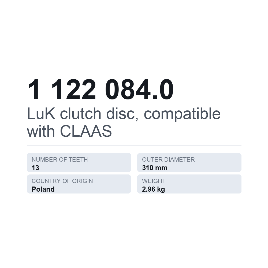Click the NUMBER OF TEETH label

coord(60,159)
